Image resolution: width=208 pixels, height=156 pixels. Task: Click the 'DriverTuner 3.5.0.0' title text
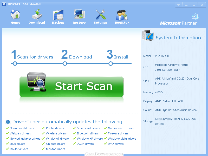click(x=24, y=4)
